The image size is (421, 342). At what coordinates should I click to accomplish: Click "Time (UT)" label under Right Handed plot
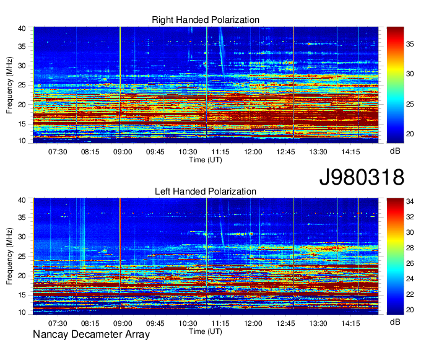click(206, 160)
